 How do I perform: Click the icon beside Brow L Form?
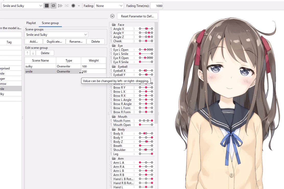click(x=111, y=108)
